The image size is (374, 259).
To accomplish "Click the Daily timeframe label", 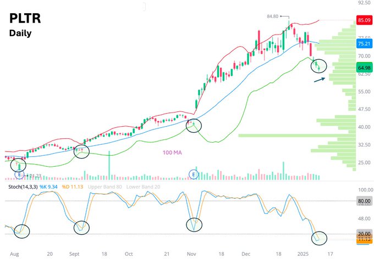I will pyautogui.click(x=20, y=33).
